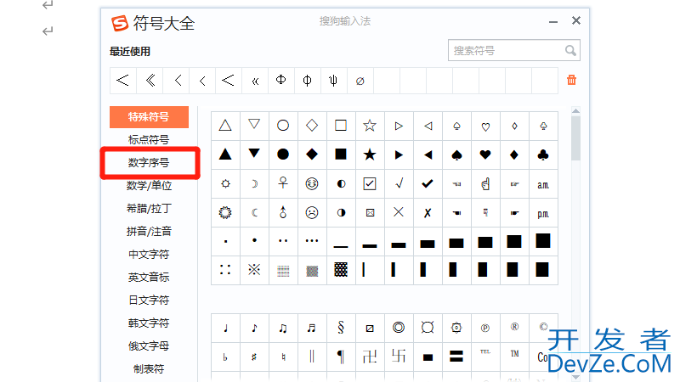Insert the solid heart symbol ♥
Viewport: 680px width, 382px height.
(x=485, y=154)
